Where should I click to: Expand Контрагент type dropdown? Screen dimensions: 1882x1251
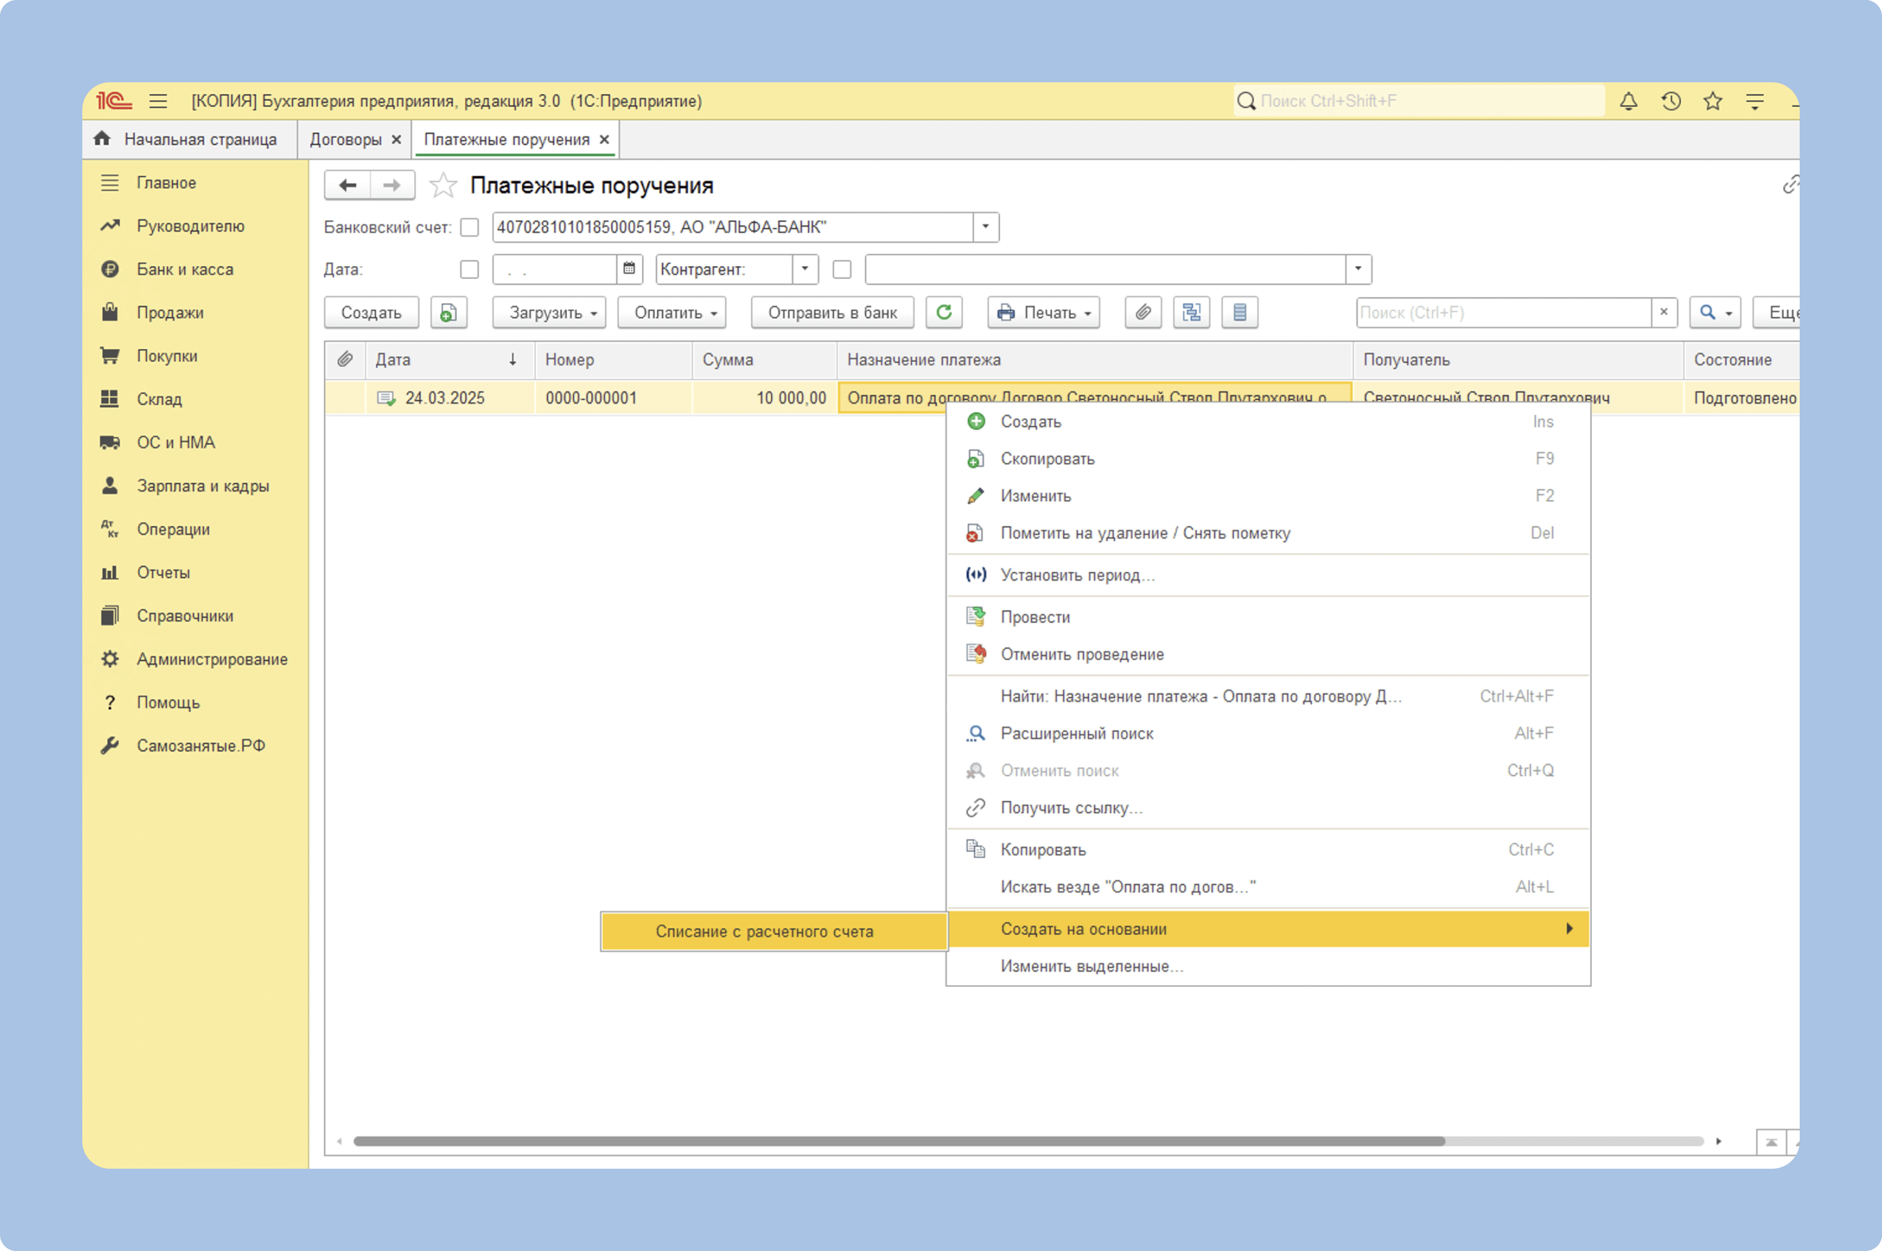[805, 269]
